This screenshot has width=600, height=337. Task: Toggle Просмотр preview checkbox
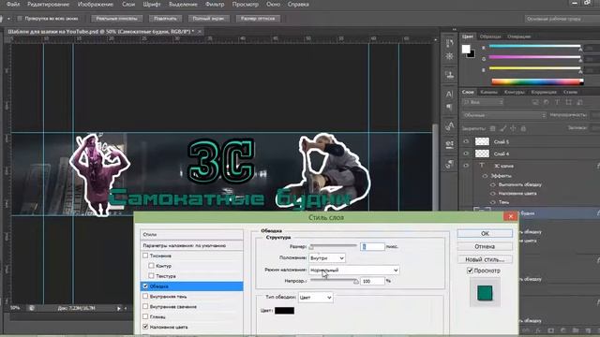470,271
